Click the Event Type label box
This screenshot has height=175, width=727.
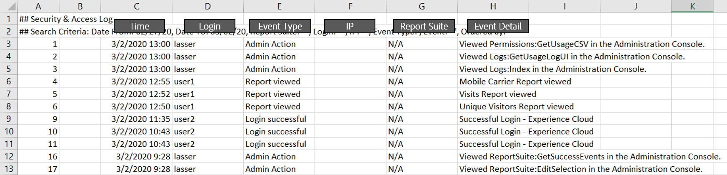point(280,26)
